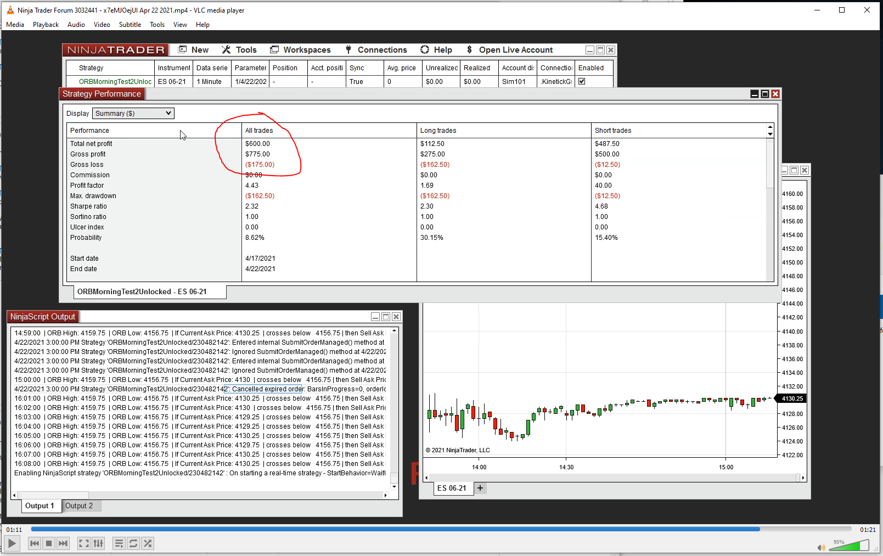Open NinjaTrader Tools menu
The height and width of the screenshot is (556, 883).
239,50
